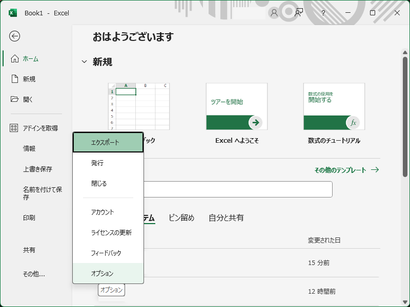410x307 pixels.
Task: Click the 12 時間前 file entry date
Action: point(322,291)
